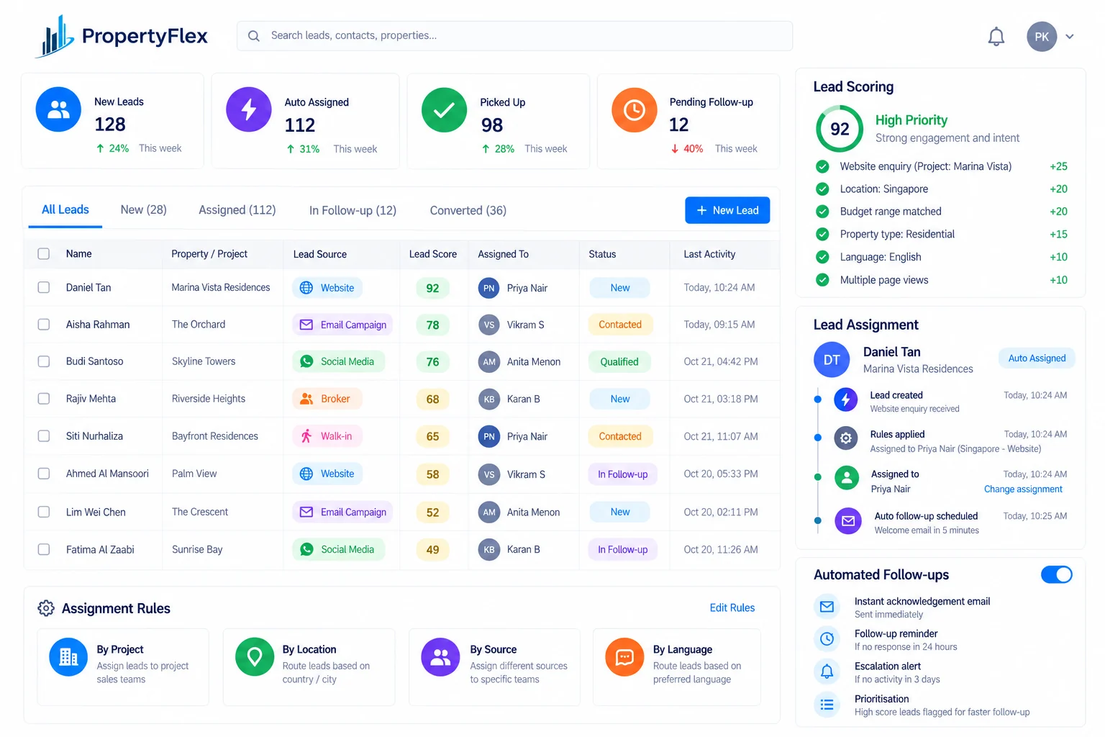The width and height of the screenshot is (1105, 737).
Task: Select the By Language chat icon
Action: click(x=624, y=657)
